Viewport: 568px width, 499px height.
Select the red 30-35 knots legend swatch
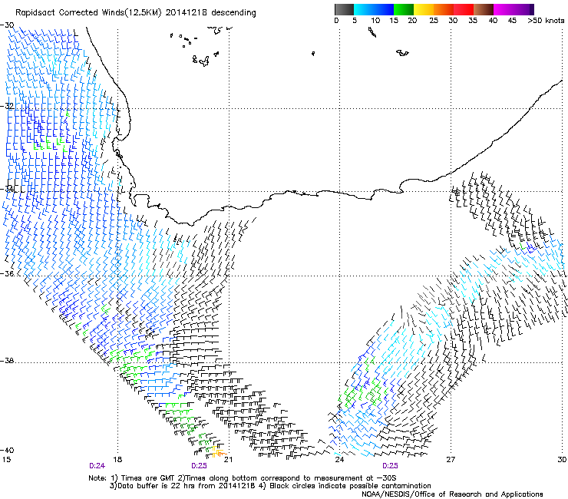click(x=464, y=9)
